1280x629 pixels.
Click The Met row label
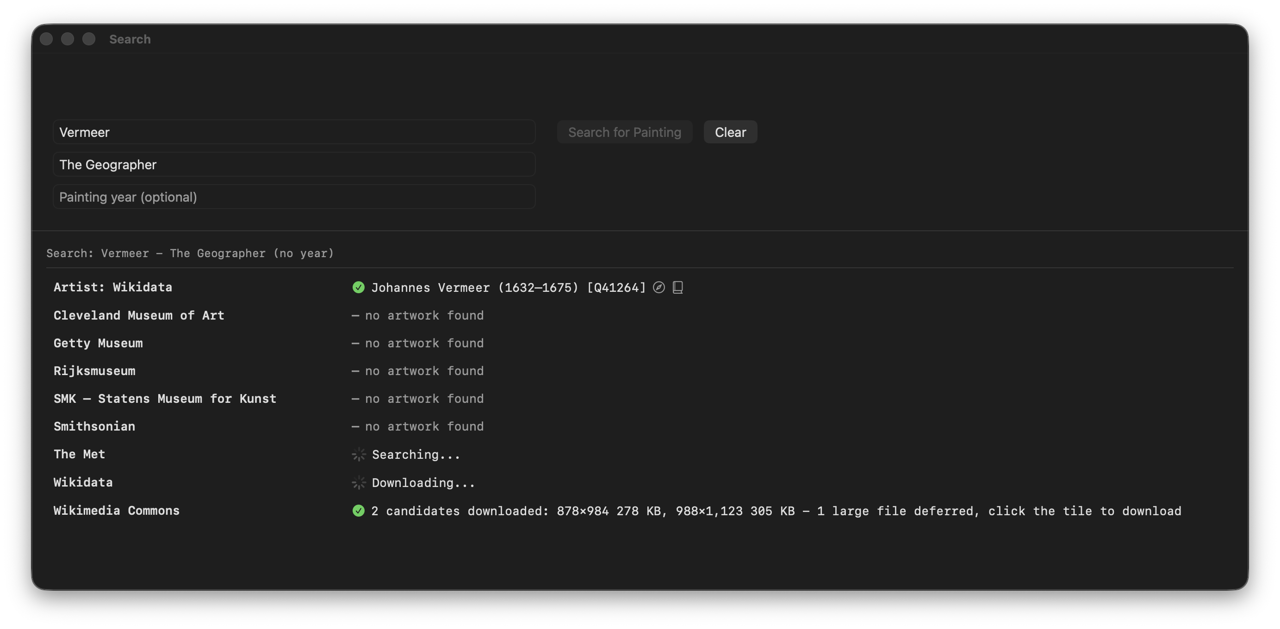click(80, 454)
